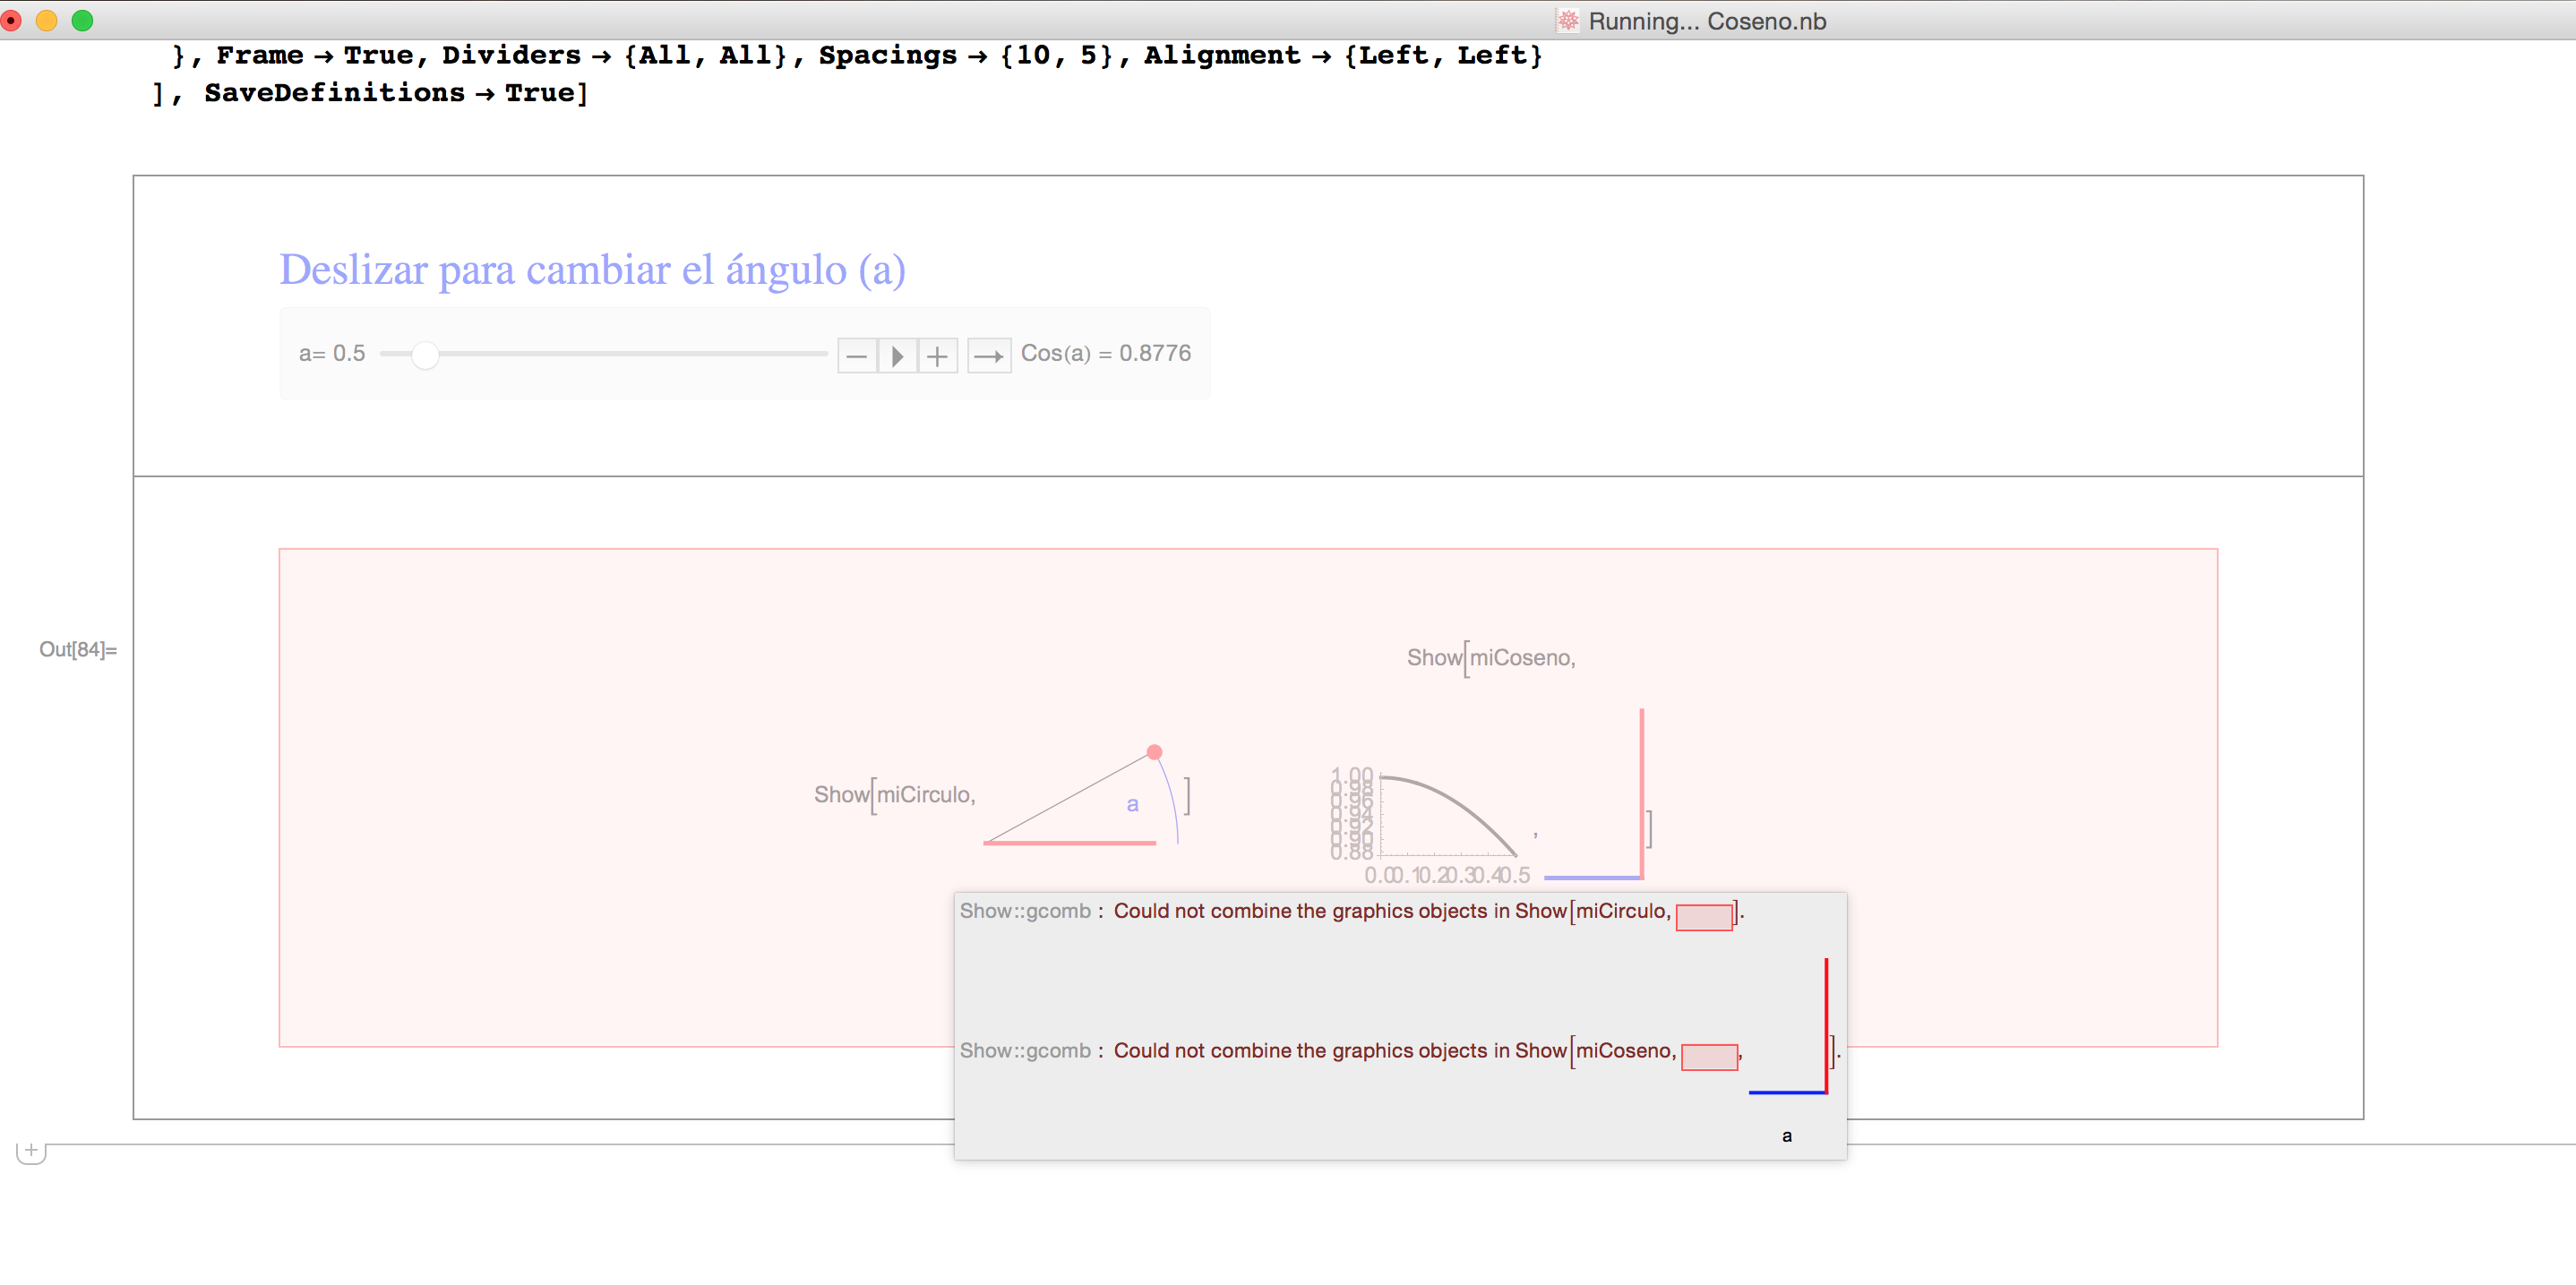Click the pink point on the triangle

tap(1154, 752)
